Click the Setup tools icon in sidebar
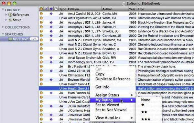 [10, 20]
